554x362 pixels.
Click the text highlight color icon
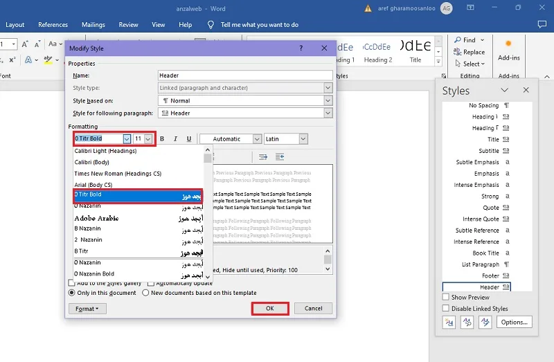pyautogui.click(x=48, y=60)
